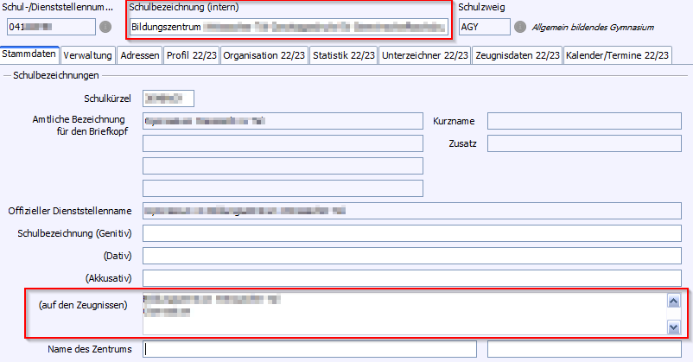Click the gray round icon next to Schulzweig AGY
The width and height of the screenshot is (693, 362).
point(520,27)
